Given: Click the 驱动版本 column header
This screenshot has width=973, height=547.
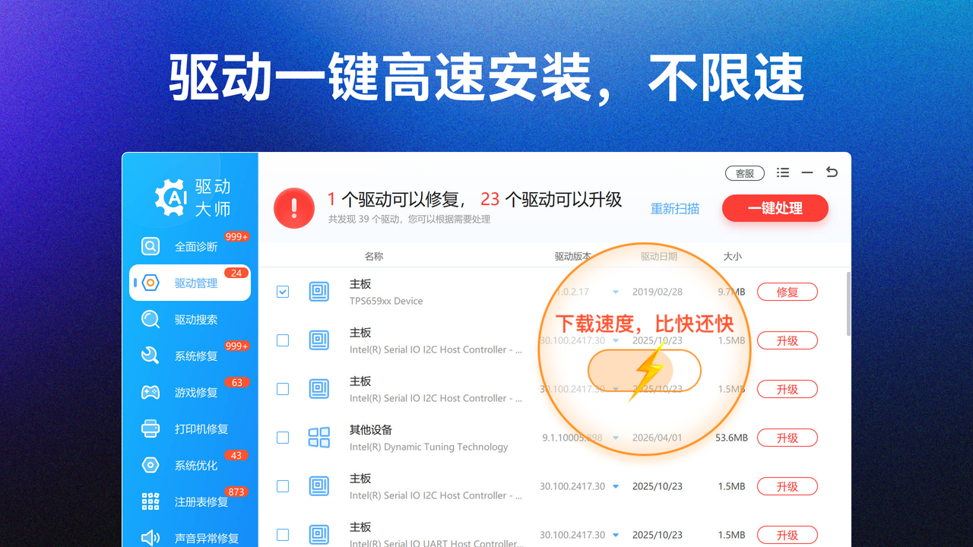Looking at the screenshot, I should [573, 256].
